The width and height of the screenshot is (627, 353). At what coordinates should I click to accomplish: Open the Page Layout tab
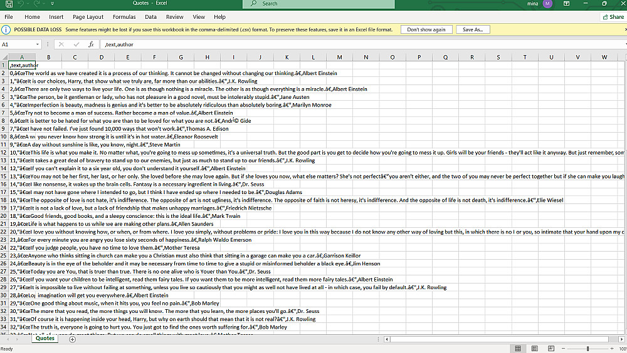[88, 17]
